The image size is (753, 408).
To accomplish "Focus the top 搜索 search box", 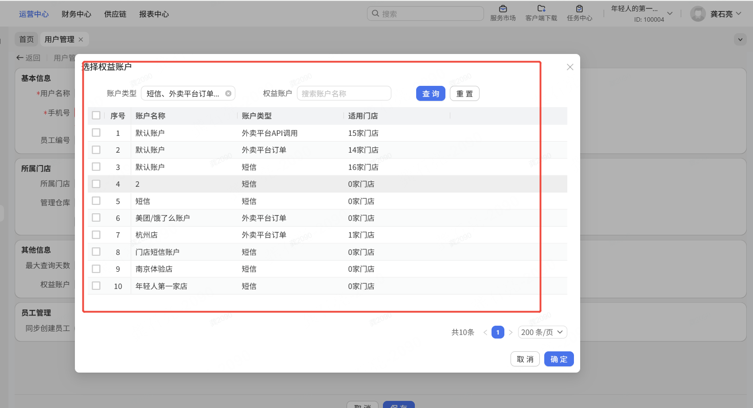I will point(425,14).
